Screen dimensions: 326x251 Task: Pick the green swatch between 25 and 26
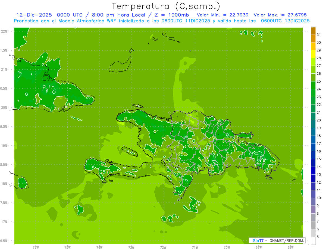point(313,77)
